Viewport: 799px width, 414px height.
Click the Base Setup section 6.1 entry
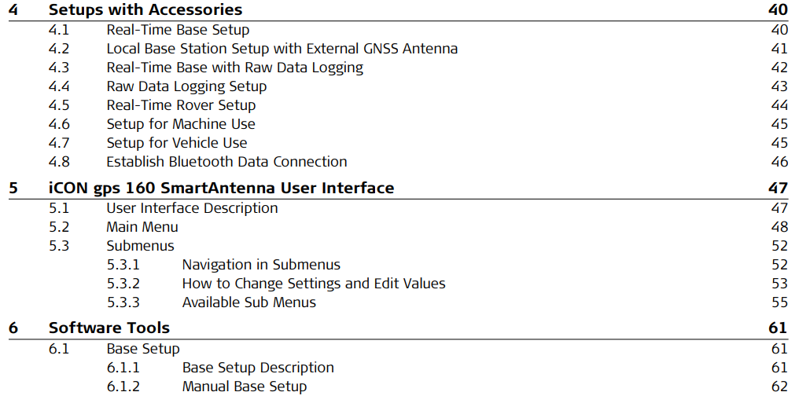point(143,348)
